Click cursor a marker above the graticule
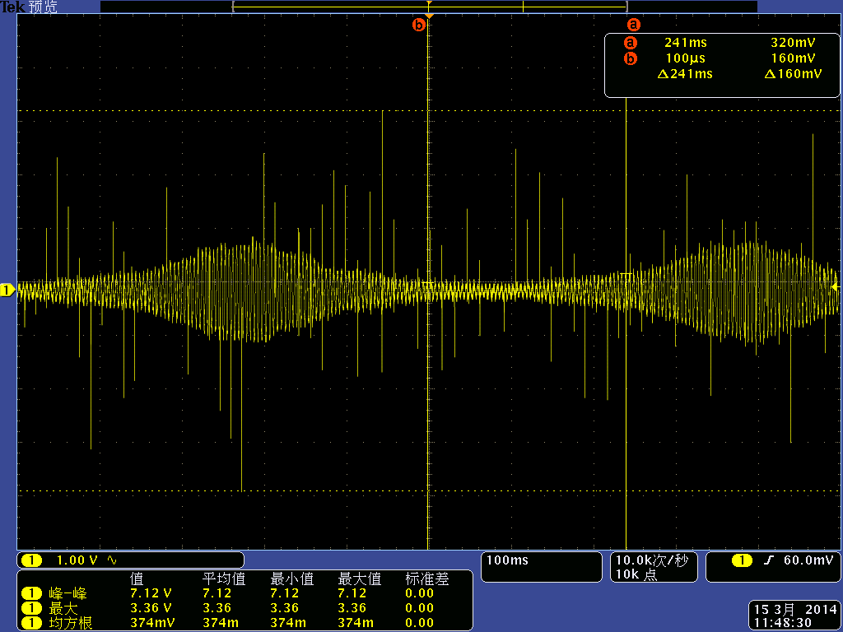Screen dimensions: 843x632 634,25
